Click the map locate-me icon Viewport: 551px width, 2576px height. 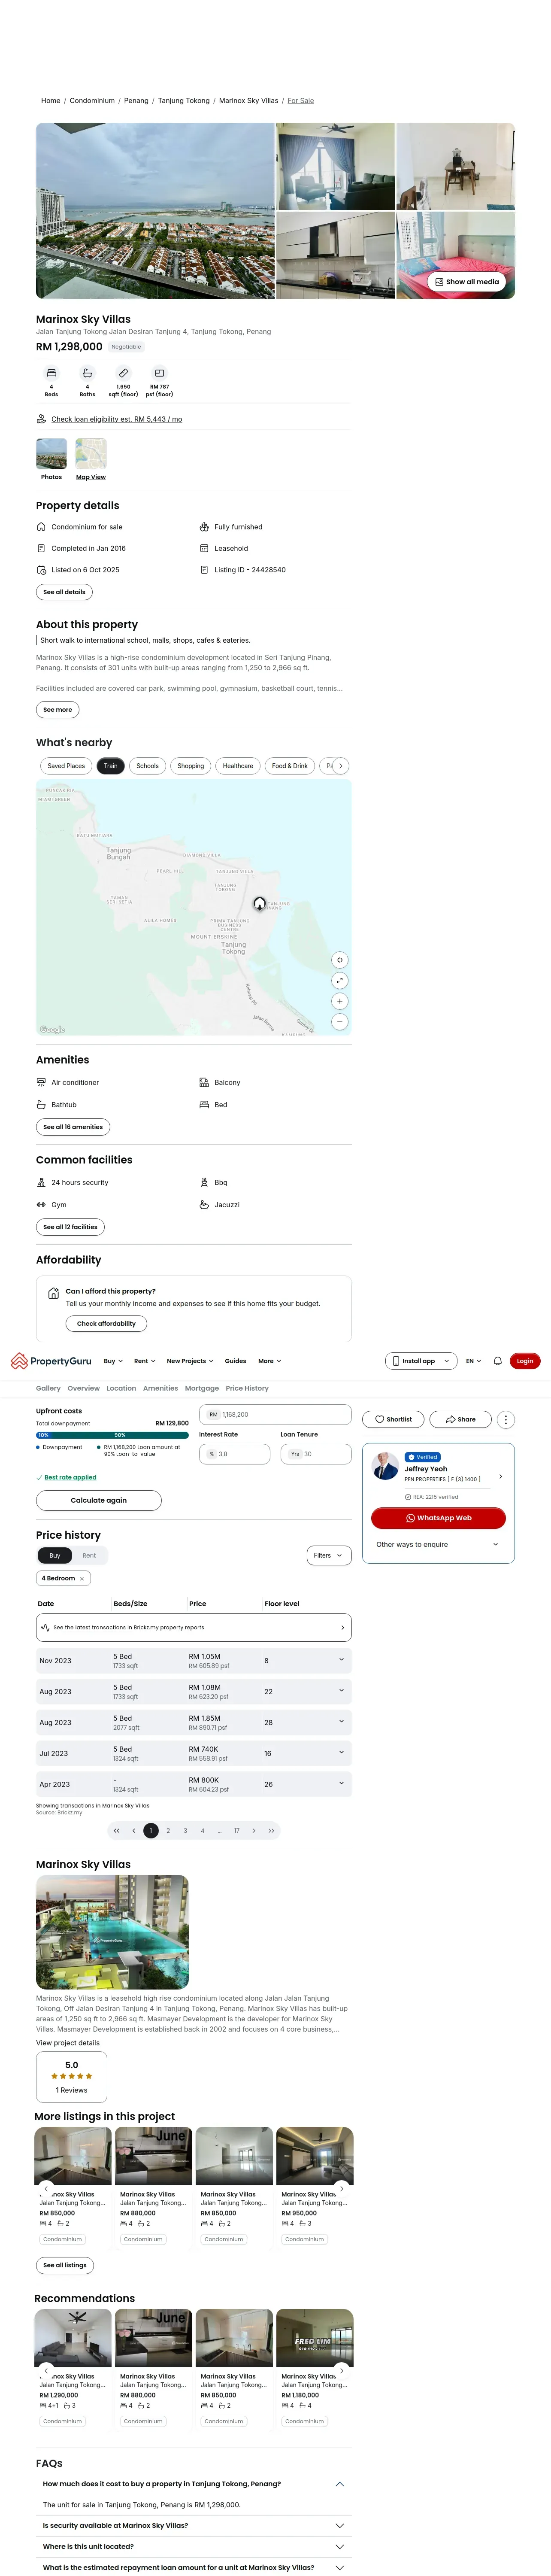coord(340,960)
